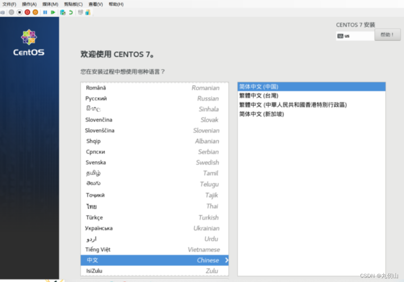Choose IsiZulu Zulu language
The width and height of the screenshot is (404, 282).
155,271
